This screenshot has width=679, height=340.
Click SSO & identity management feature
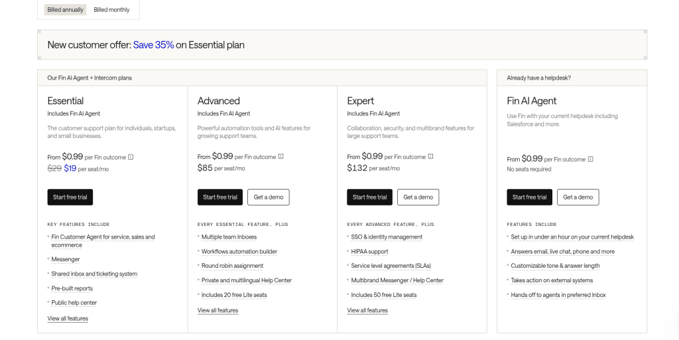pos(387,237)
